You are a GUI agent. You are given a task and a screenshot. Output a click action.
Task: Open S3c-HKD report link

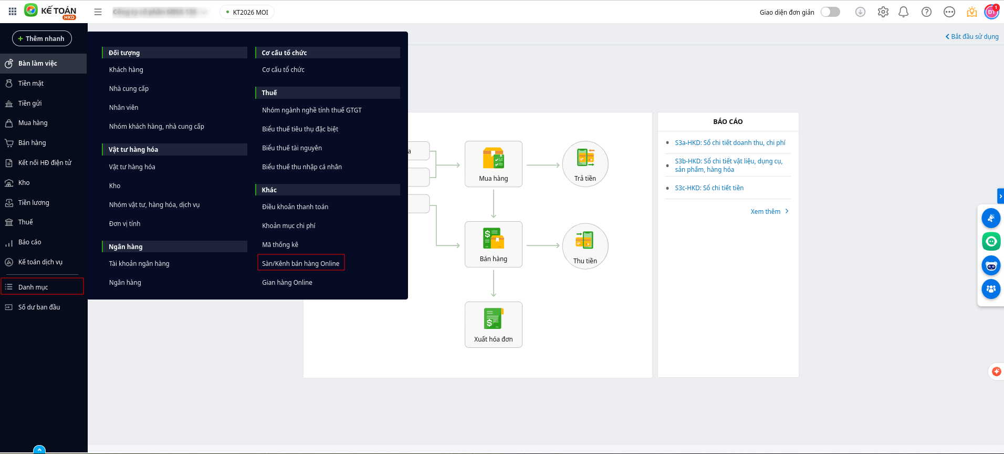(709, 188)
